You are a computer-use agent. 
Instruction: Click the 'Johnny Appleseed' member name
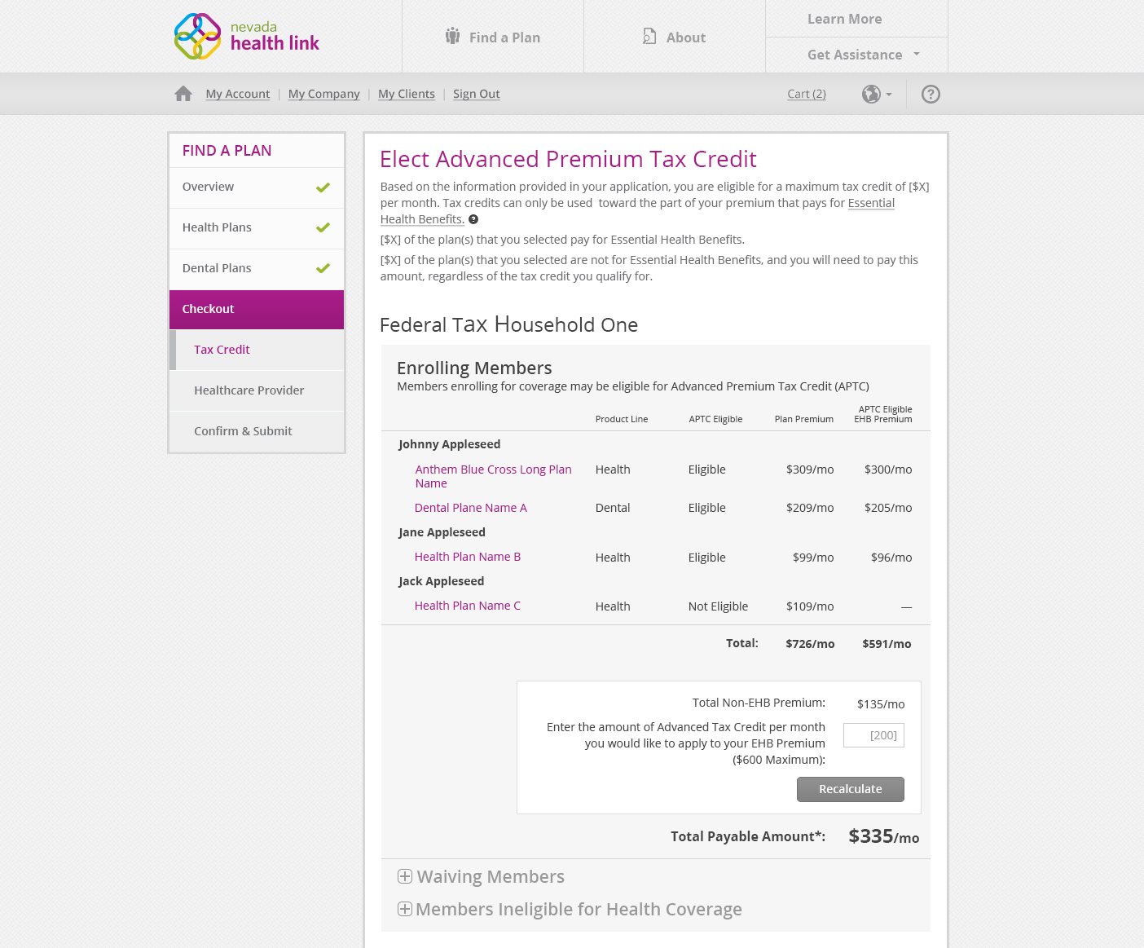tap(450, 444)
